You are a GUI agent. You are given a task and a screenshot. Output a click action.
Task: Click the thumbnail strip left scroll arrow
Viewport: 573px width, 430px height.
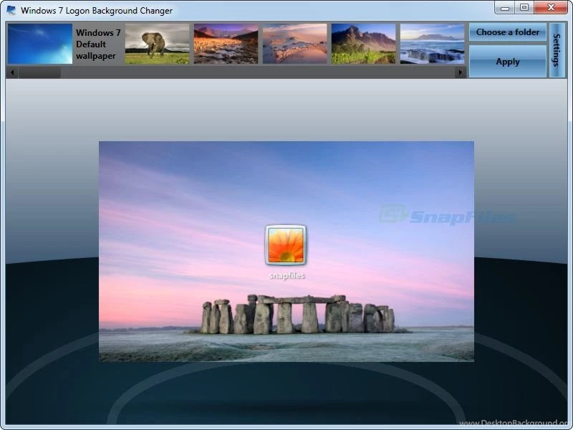coord(11,72)
